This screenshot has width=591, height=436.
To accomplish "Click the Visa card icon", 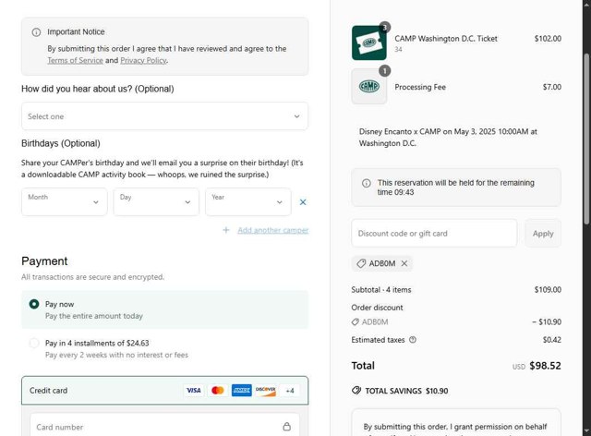I will coord(193,391).
